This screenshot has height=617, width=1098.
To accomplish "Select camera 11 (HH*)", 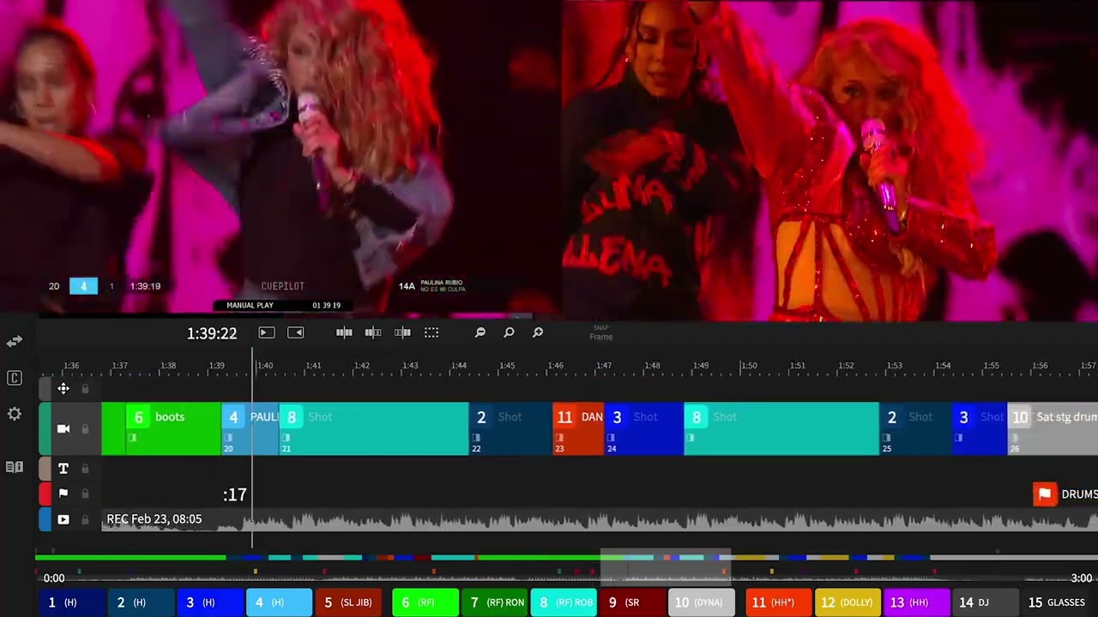I will [779, 602].
